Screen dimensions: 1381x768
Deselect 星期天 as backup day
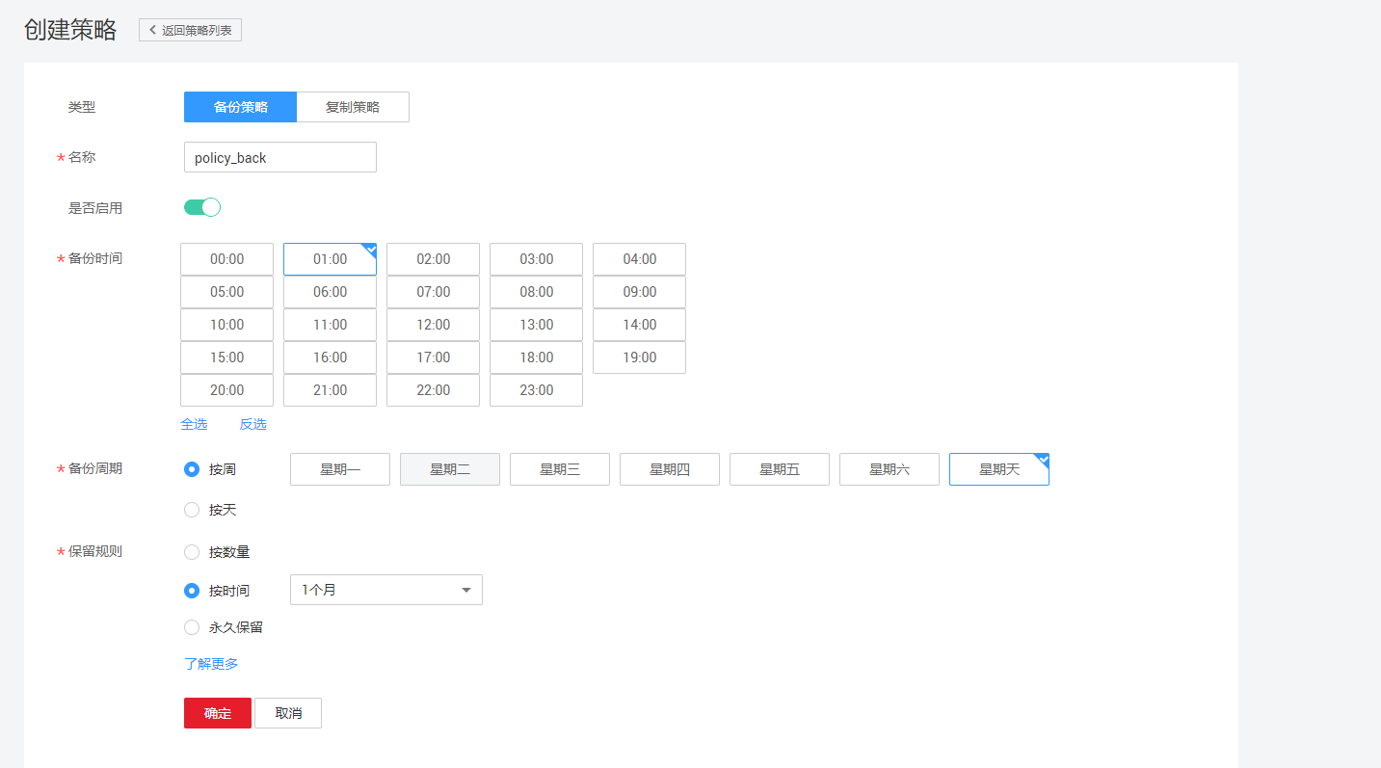click(999, 469)
